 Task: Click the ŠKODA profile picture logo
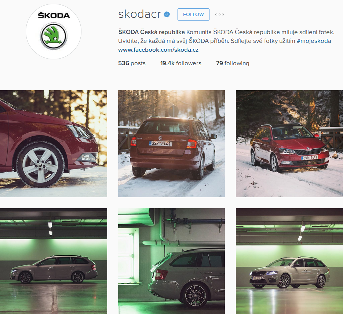[x=54, y=32]
